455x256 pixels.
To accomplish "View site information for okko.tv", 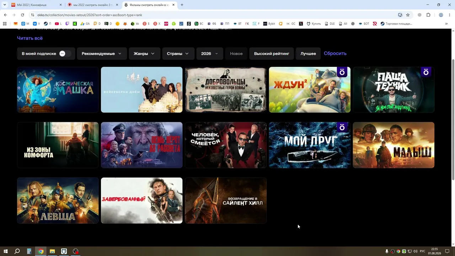I will click(32, 15).
